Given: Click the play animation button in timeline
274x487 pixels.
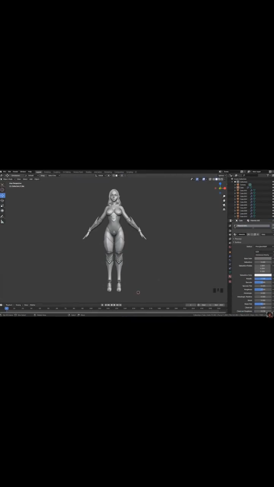Looking at the screenshot, I should (114, 305).
